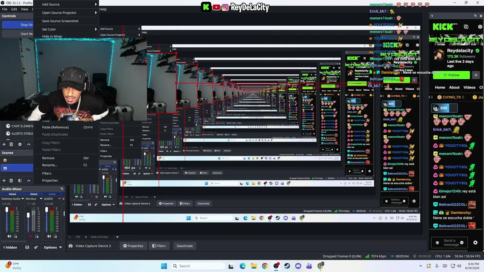Choose Save Source Screenshot from the context menu
The image size is (484, 272).
[60, 21]
